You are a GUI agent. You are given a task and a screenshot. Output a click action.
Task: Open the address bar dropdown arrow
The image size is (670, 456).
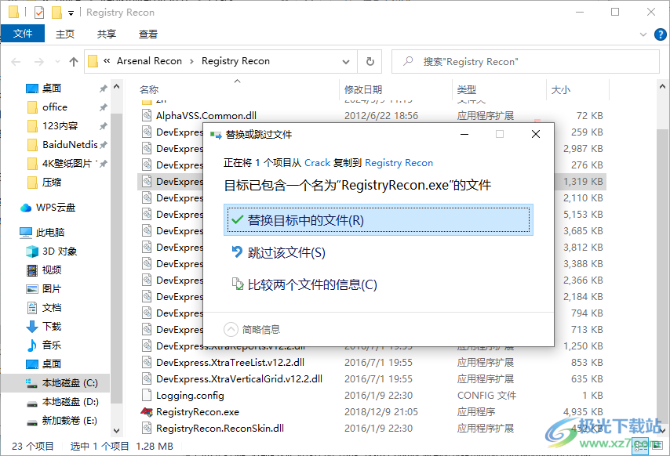pyautogui.click(x=345, y=61)
